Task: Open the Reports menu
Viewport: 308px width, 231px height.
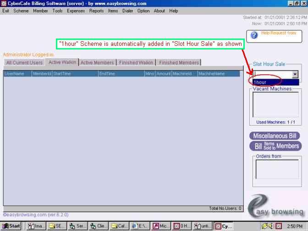Action: click(96, 11)
